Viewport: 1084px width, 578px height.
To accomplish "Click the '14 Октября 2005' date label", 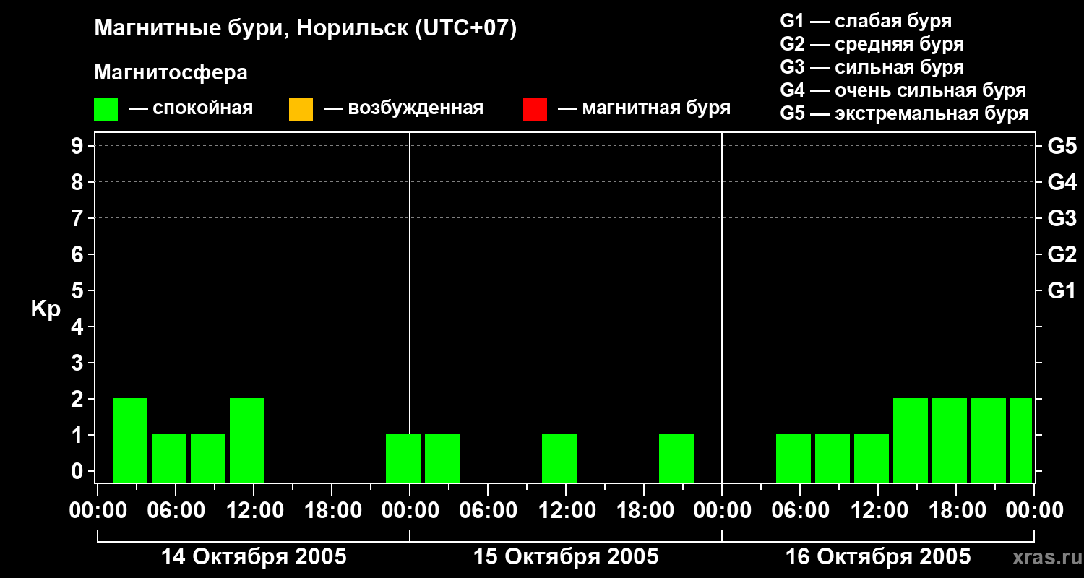I will (254, 557).
